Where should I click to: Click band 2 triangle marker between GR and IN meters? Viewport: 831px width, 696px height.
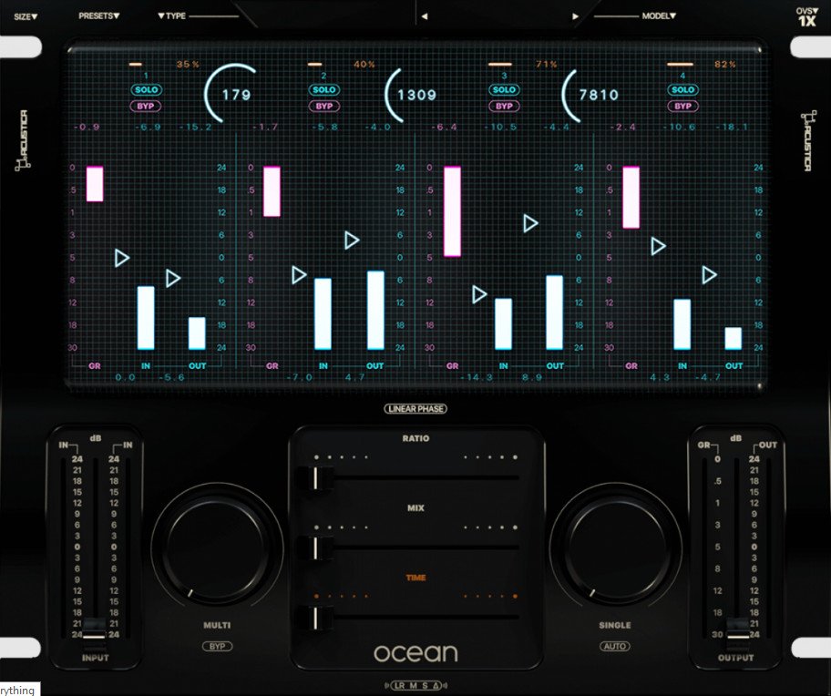299,275
